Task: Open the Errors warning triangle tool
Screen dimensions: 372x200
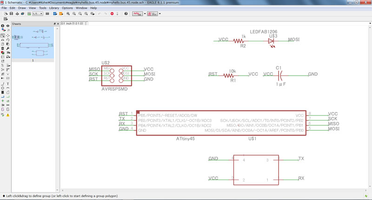Action: point(8,115)
